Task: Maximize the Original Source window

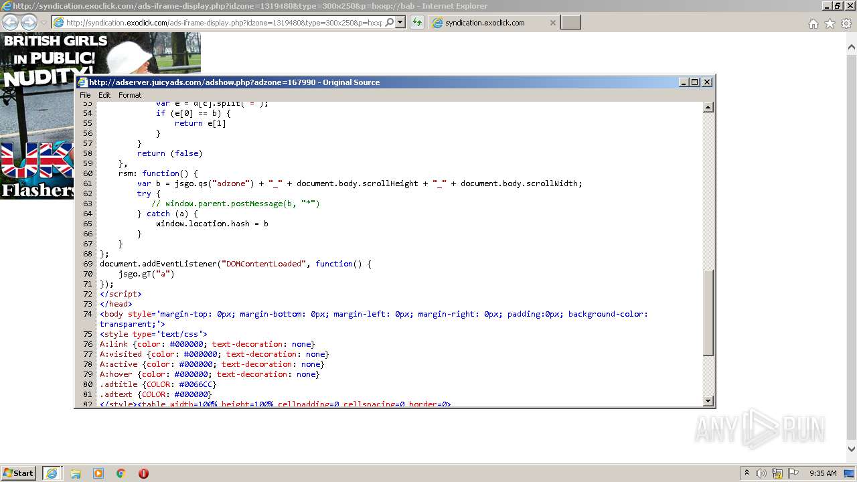Action: pos(695,82)
